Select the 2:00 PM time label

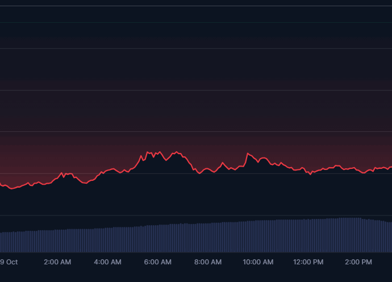pyautogui.click(x=358, y=262)
